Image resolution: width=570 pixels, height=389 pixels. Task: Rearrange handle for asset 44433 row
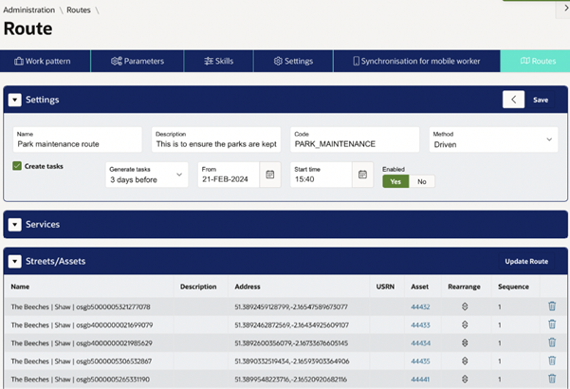pyautogui.click(x=465, y=324)
